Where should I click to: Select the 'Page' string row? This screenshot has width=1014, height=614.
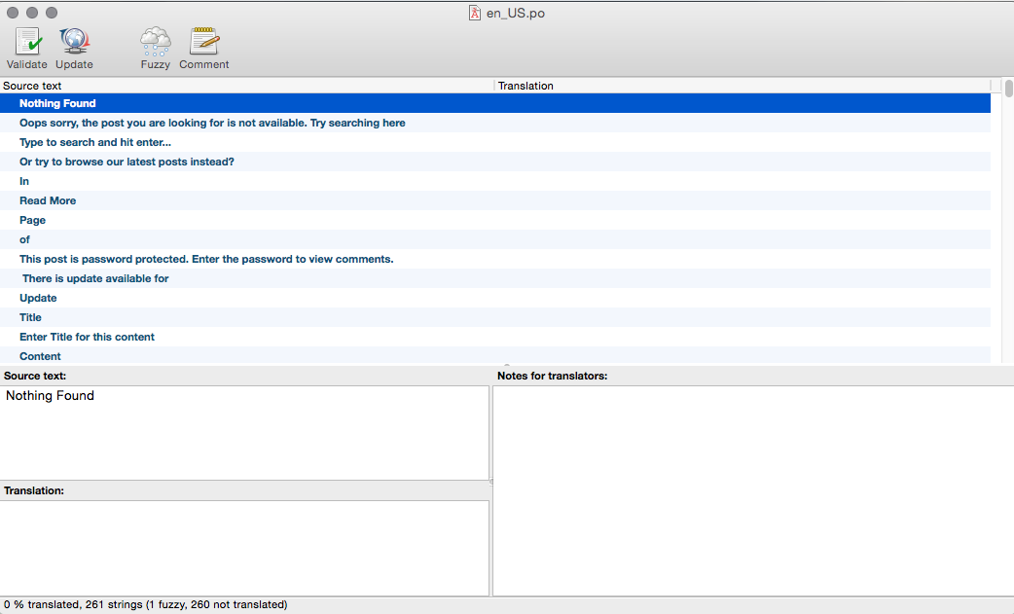[x=33, y=220]
